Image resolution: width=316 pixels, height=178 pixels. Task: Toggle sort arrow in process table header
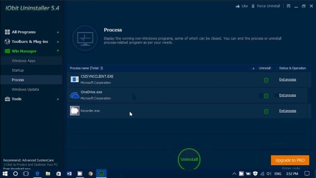pos(253,68)
